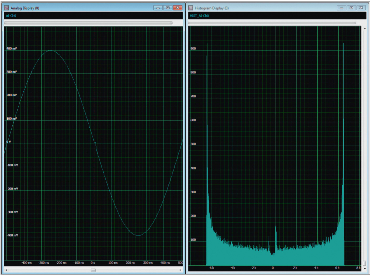Click the -400 ns time label
The height and width of the screenshot is (276, 371).
[26, 263]
